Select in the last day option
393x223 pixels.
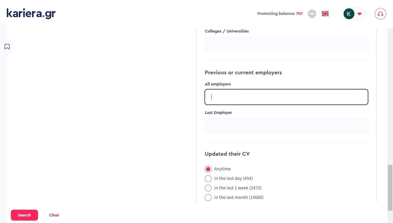click(x=208, y=179)
